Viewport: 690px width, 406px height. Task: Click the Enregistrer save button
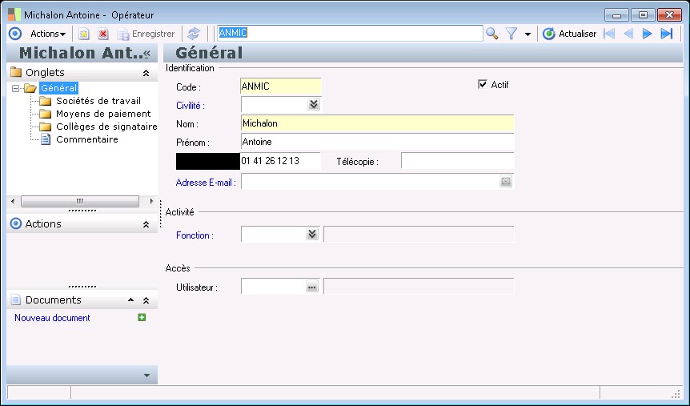point(146,34)
